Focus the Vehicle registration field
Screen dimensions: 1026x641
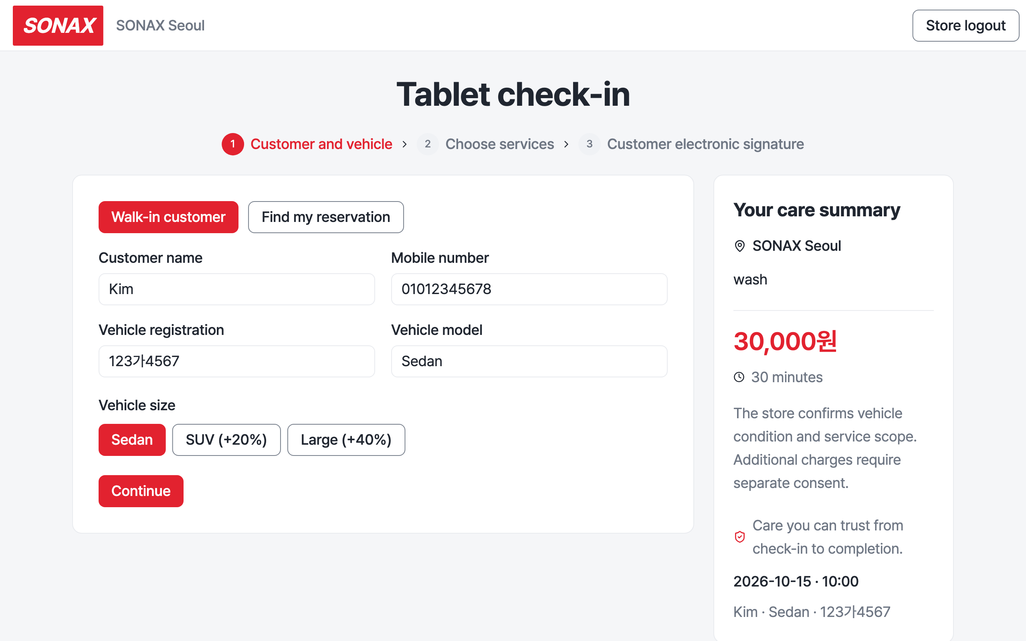tap(236, 361)
